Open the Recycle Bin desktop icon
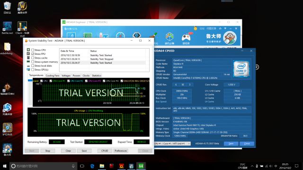This screenshot has height=170, width=303. coord(7,8)
